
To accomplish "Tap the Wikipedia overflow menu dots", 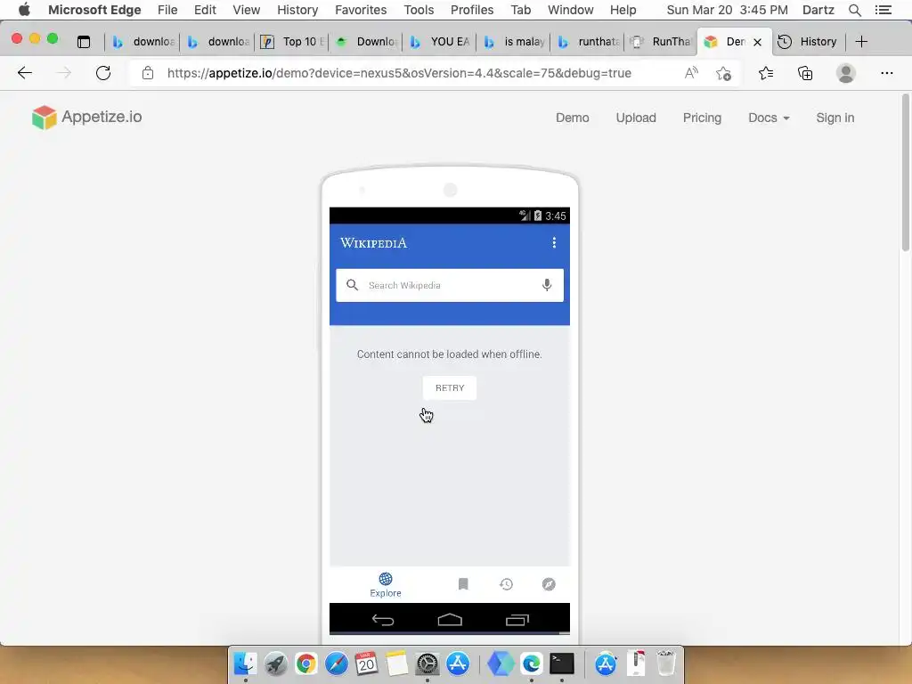I will click(554, 242).
